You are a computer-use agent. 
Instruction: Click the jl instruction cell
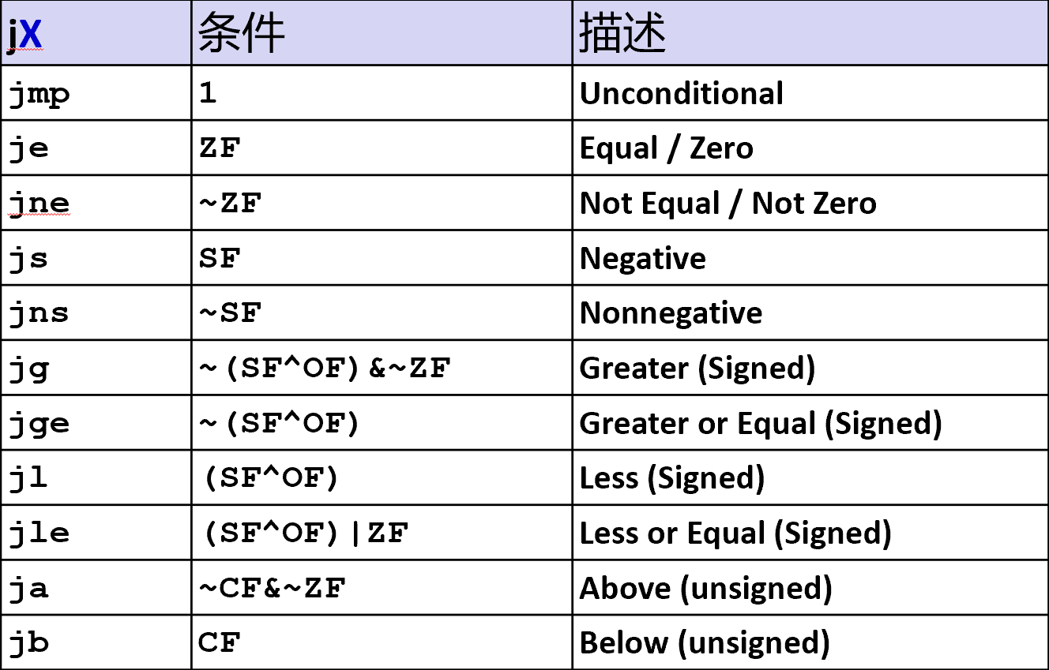pyautogui.click(x=29, y=478)
